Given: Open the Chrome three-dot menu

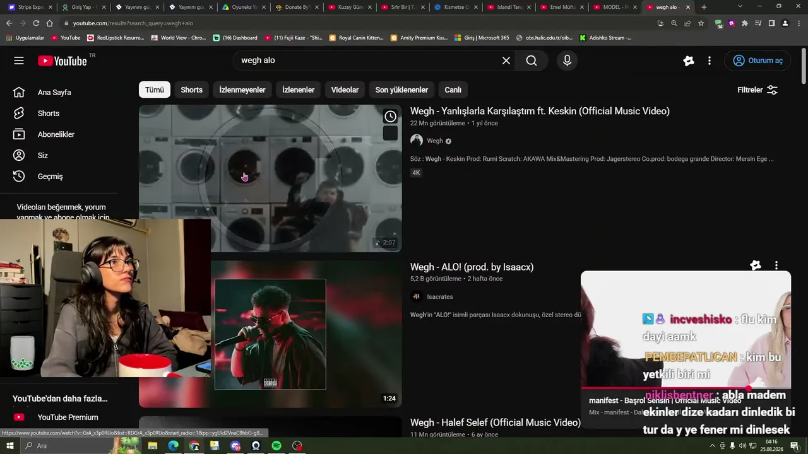Looking at the screenshot, I should (799, 23).
